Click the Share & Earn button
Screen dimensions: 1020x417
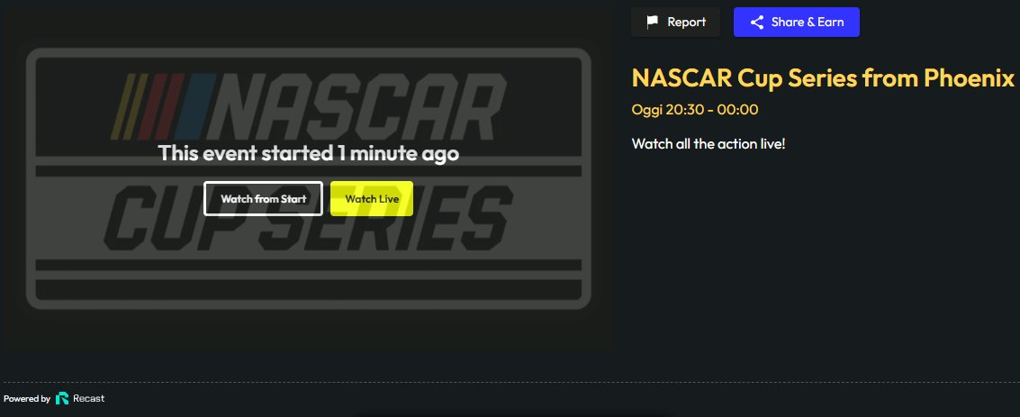coord(796,23)
